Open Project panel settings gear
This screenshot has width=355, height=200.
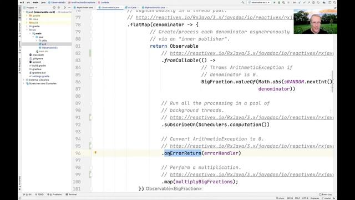click(x=64, y=7)
